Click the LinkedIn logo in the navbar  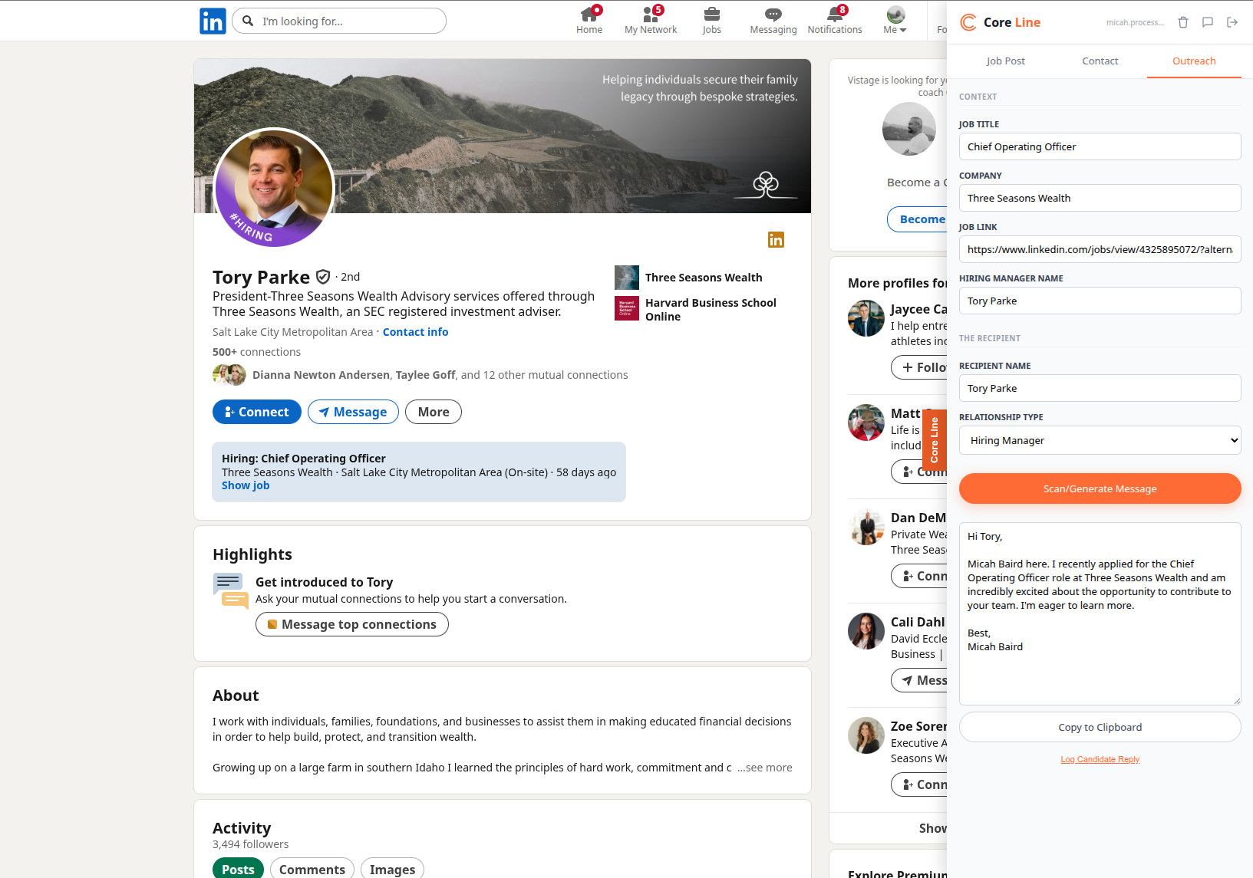[213, 21]
